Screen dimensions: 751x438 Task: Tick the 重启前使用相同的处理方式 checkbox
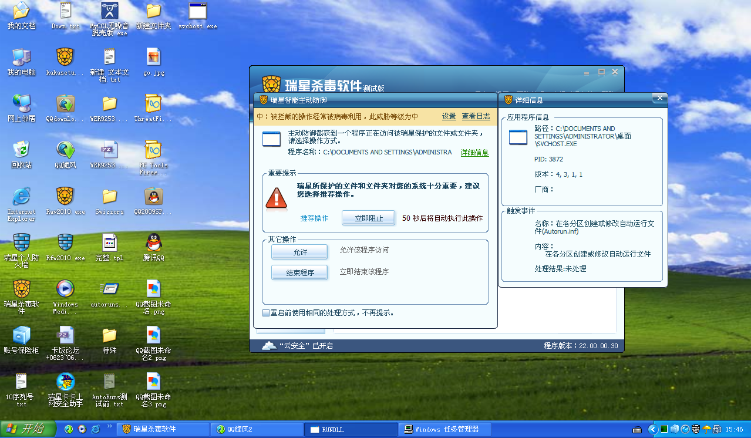click(266, 313)
